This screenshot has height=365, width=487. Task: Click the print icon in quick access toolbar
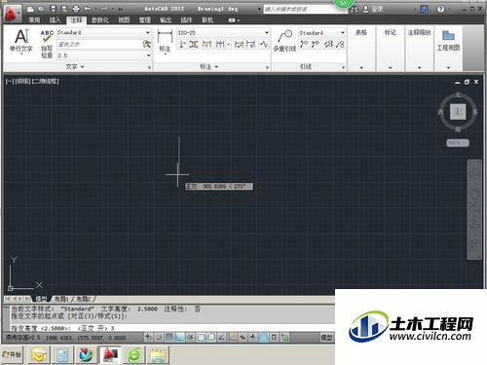[76, 9]
